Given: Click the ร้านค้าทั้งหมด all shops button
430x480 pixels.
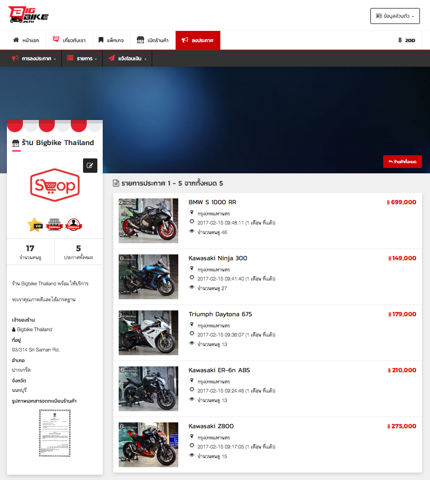Looking at the screenshot, I should [x=402, y=162].
